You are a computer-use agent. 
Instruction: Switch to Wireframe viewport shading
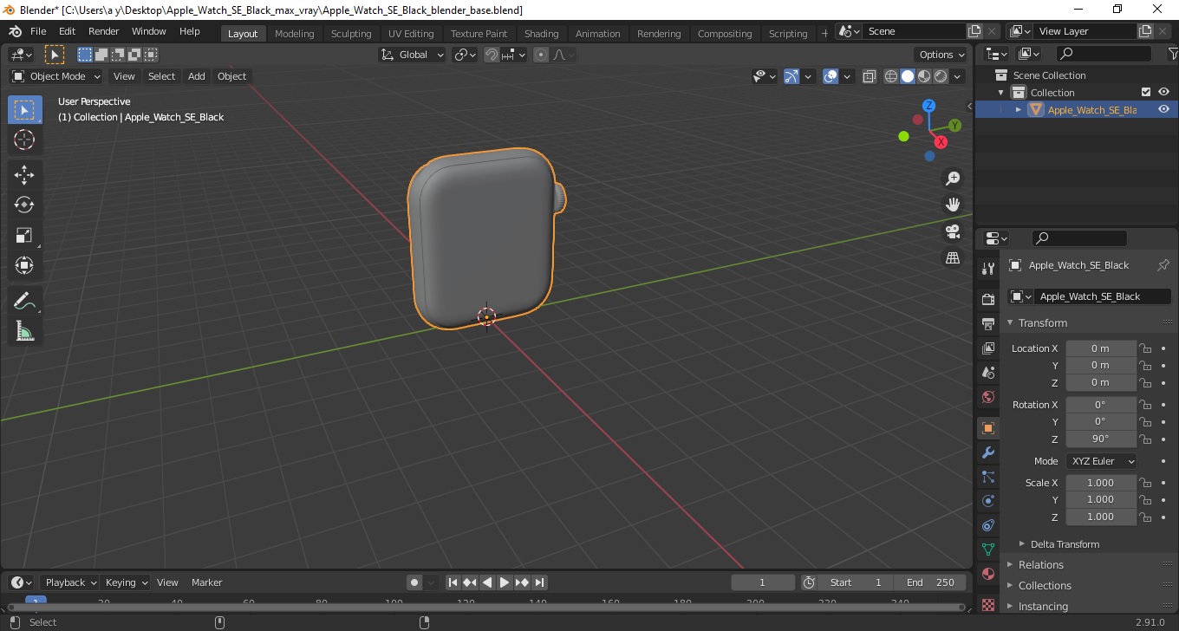pos(891,76)
